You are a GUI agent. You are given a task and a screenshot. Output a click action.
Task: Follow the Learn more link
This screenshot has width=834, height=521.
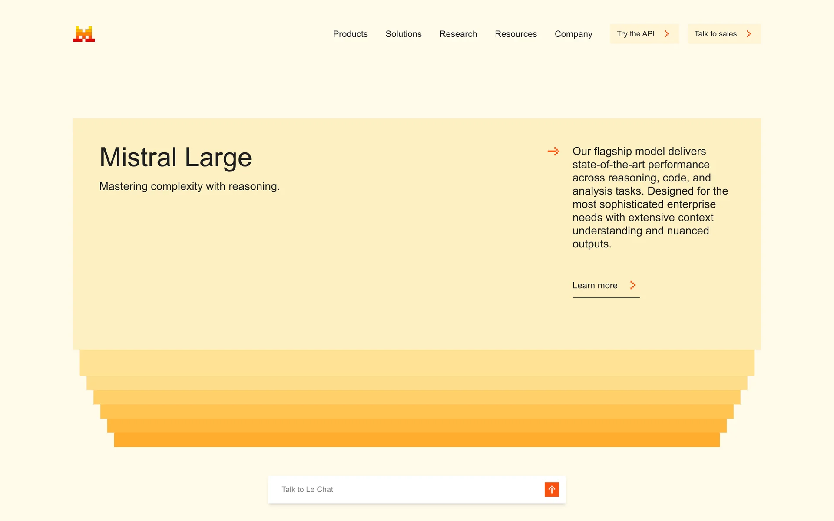pos(595,285)
